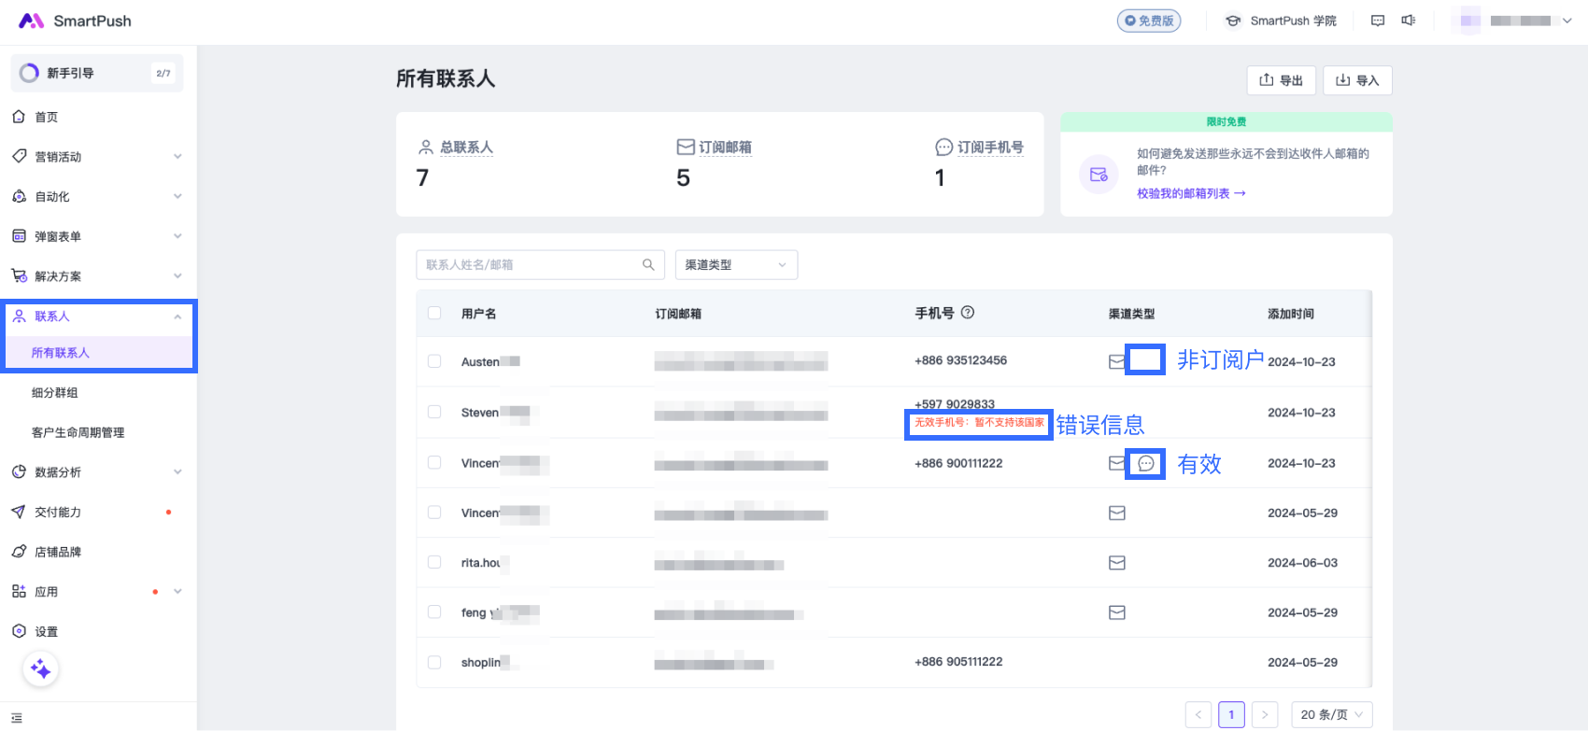Open the 20 条/页 page size dropdown

tap(1331, 714)
